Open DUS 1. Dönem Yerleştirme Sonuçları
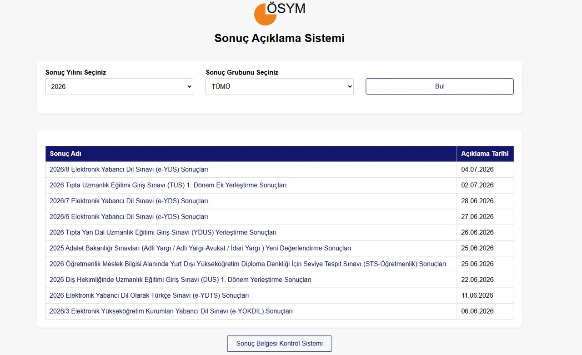The width and height of the screenshot is (582, 355). pyautogui.click(x=181, y=280)
